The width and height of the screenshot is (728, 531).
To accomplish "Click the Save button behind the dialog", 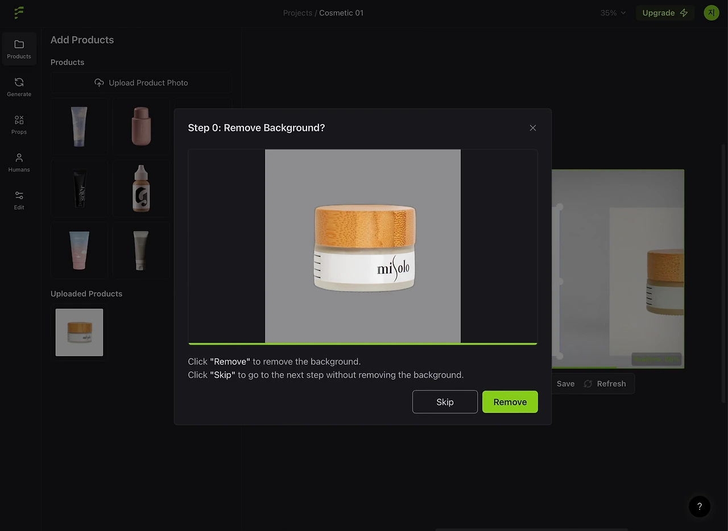I will tap(565, 384).
